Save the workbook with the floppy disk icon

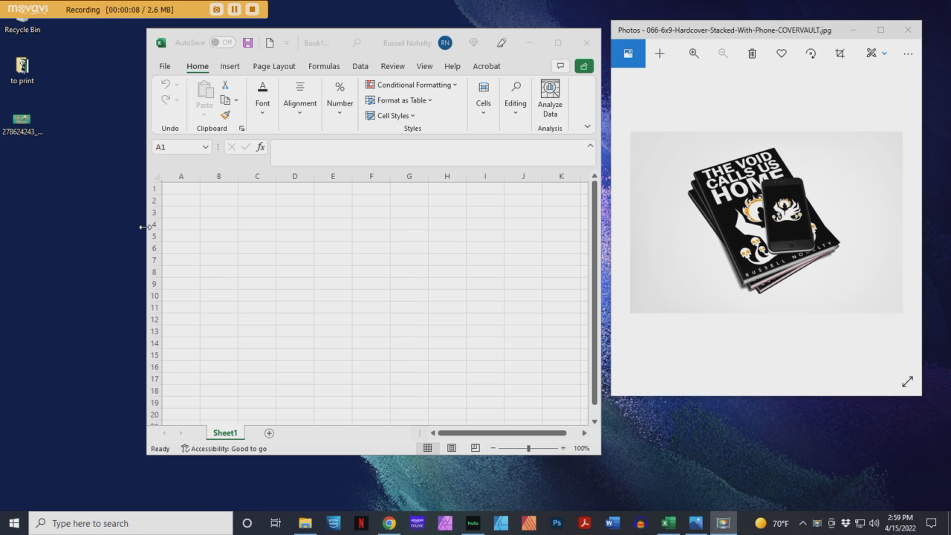coord(248,43)
